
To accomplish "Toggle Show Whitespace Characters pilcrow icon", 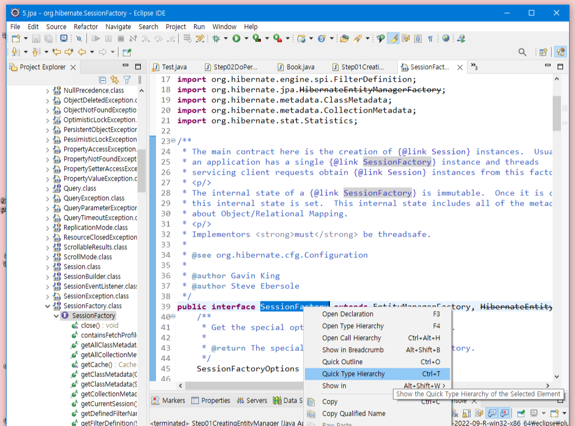I will tap(430, 39).
